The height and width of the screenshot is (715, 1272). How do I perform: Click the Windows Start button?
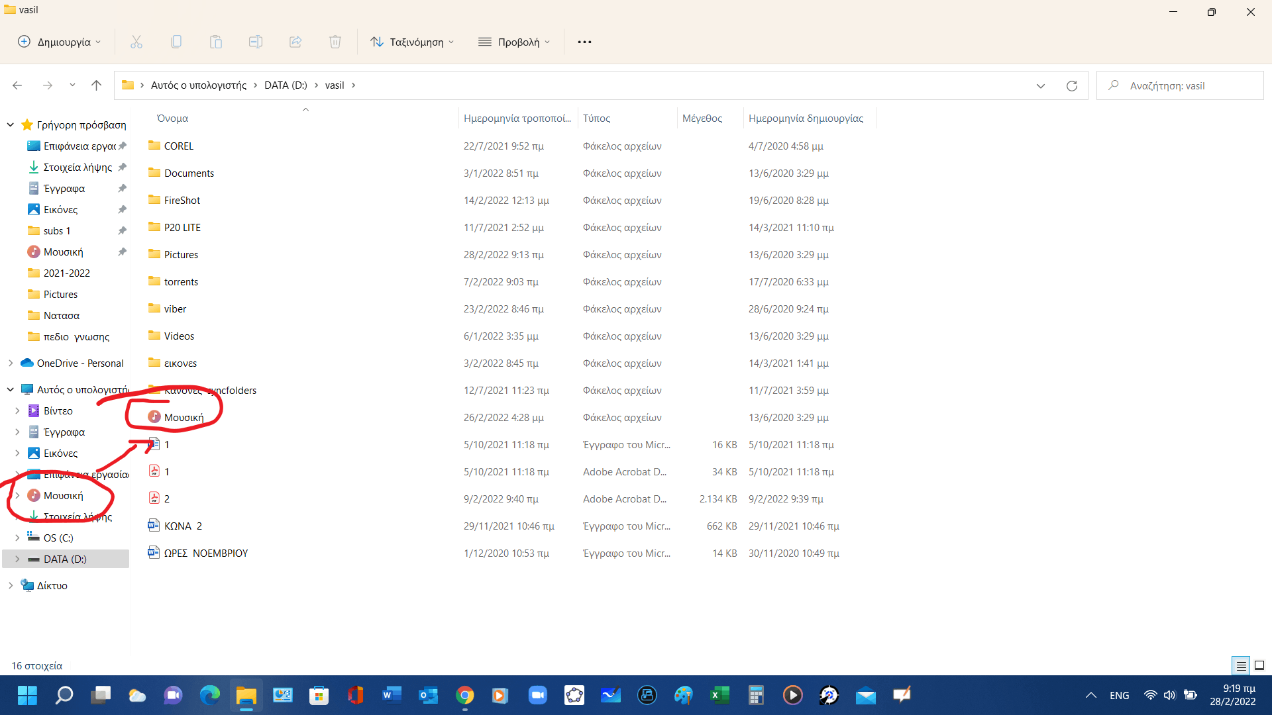[27, 694]
